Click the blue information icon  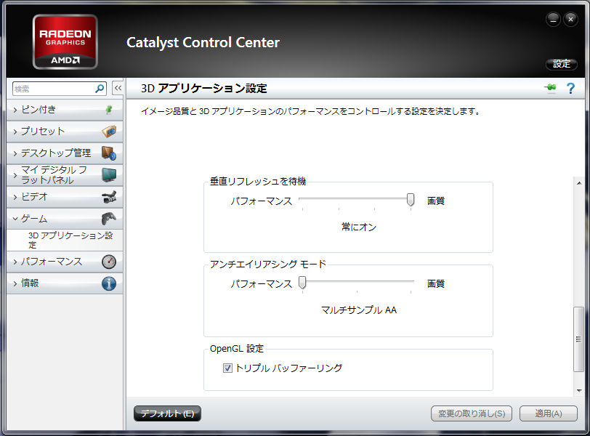pos(109,283)
